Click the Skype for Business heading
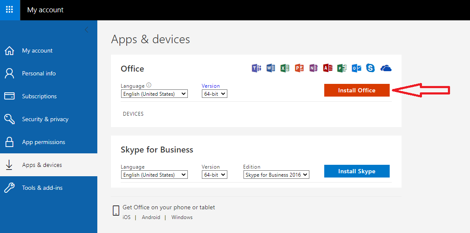The width and height of the screenshot is (470, 233). 157,150
